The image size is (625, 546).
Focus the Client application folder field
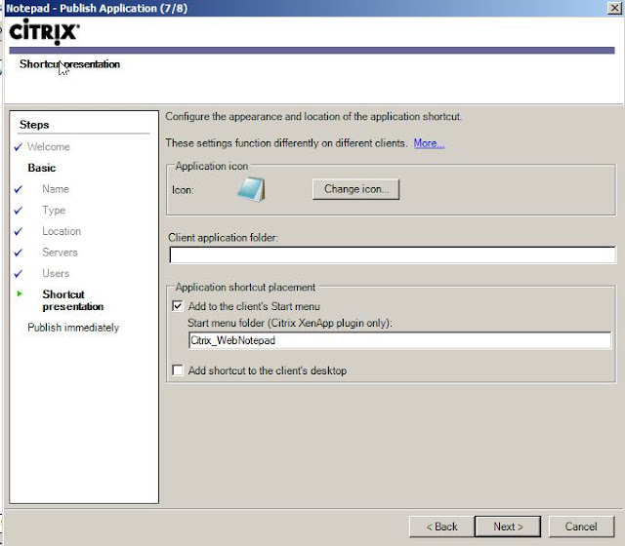(x=393, y=254)
